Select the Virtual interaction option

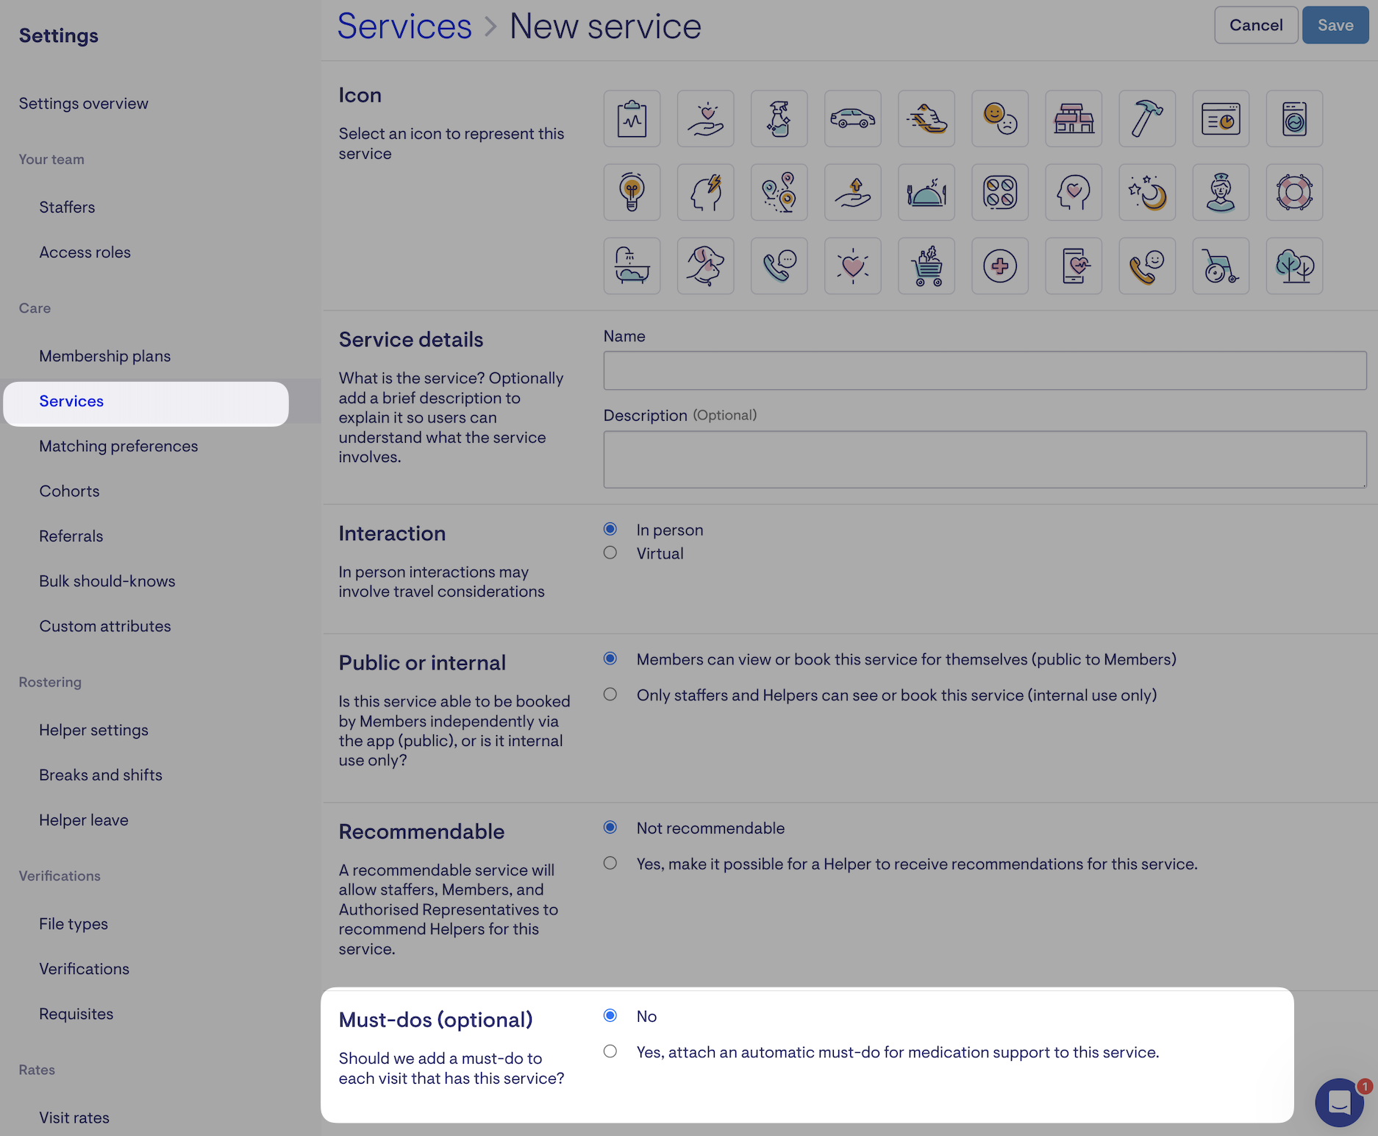[x=610, y=553]
